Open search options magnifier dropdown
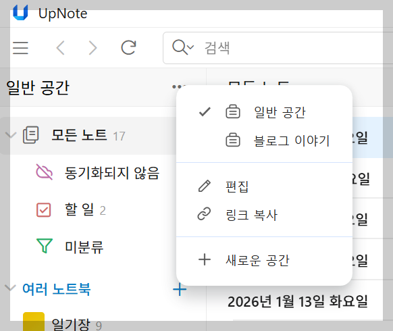393x331 pixels. (x=183, y=47)
